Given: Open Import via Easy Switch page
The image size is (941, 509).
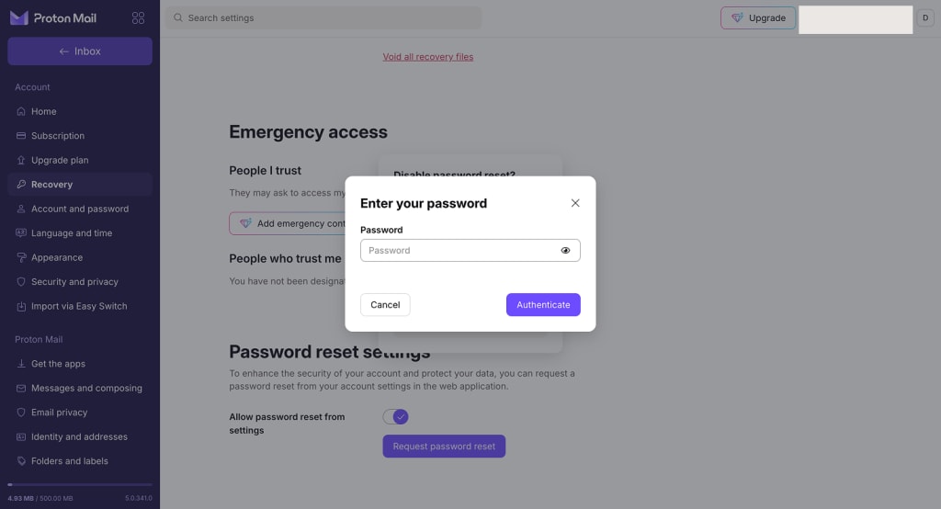Looking at the screenshot, I should click(x=79, y=306).
